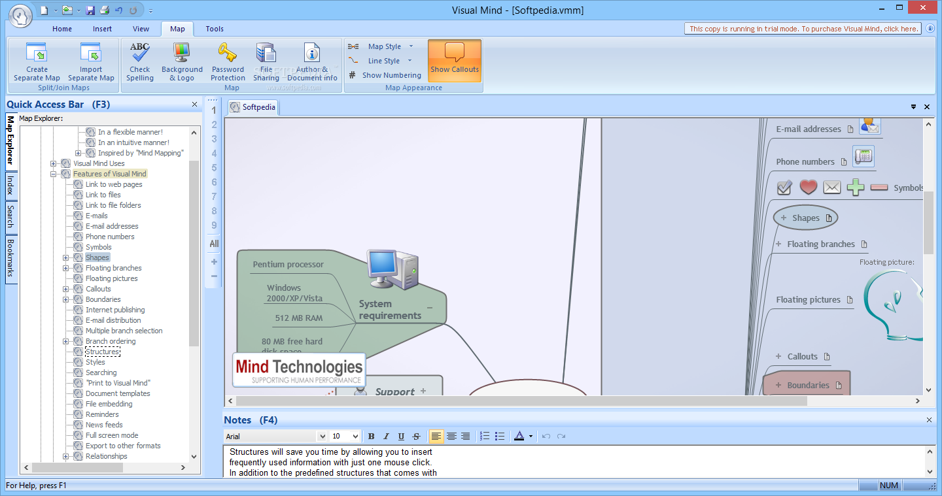Viewport: 942px width, 496px height.
Task: Toggle Strikethrough in Notes toolbar
Action: coord(416,436)
